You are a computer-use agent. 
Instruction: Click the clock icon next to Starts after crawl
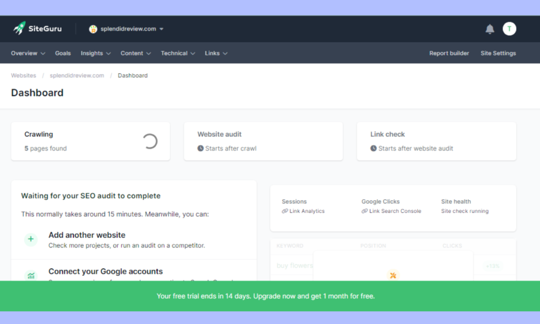pyautogui.click(x=200, y=148)
